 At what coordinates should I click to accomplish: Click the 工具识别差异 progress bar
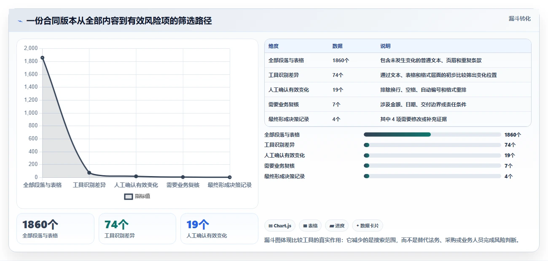[x=432, y=145]
